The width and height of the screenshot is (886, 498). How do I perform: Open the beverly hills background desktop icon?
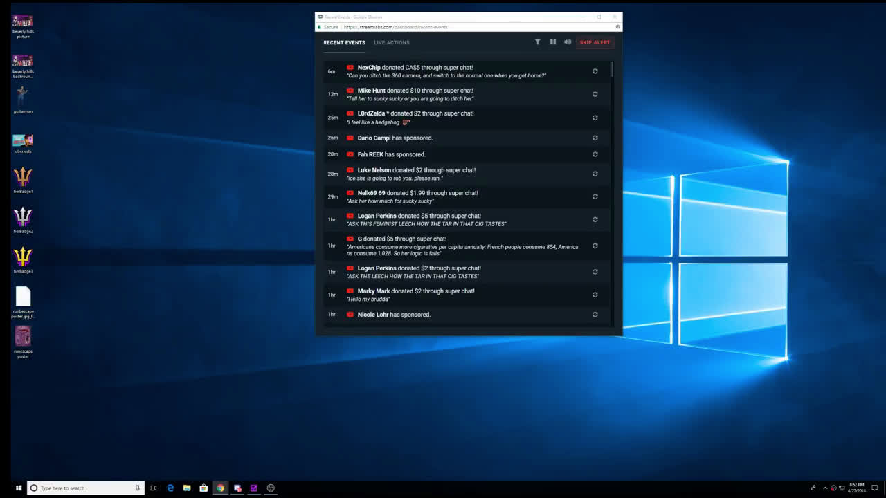coord(23,66)
